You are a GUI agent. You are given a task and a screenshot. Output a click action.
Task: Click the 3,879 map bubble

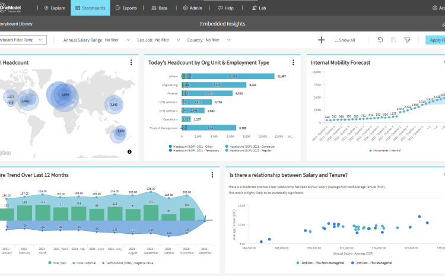point(65,95)
